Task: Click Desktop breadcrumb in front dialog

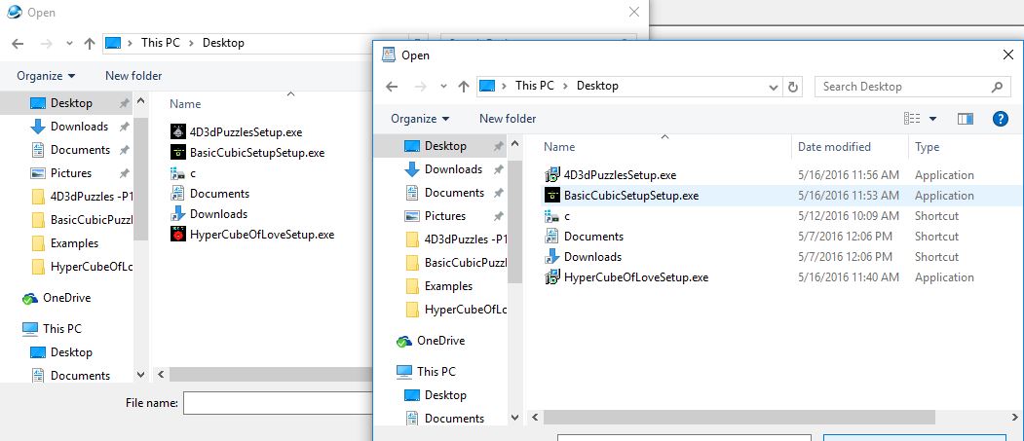Action: tap(597, 86)
